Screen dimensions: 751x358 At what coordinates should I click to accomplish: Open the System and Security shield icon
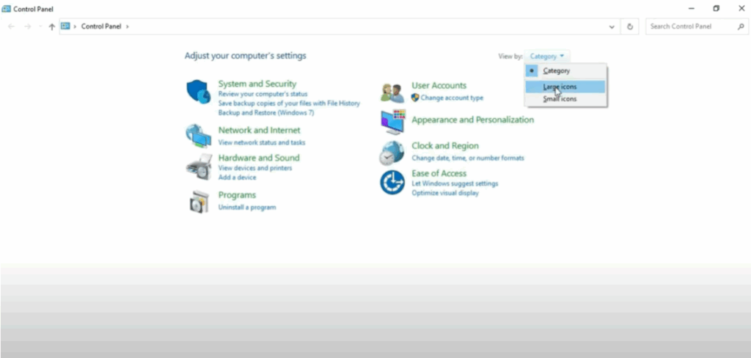click(199, 92)
